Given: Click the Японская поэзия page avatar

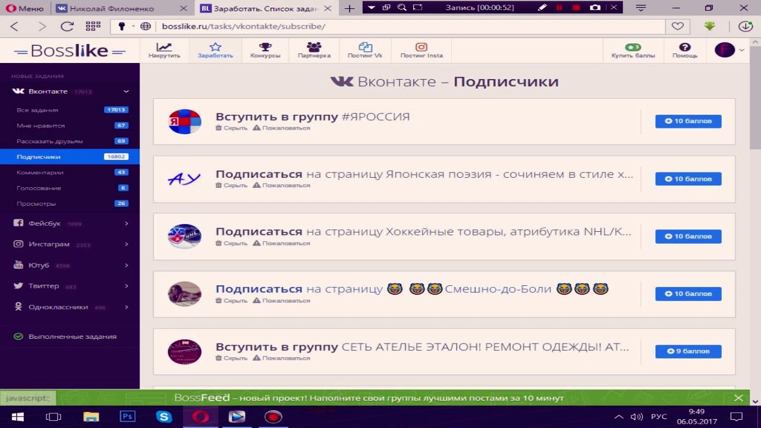Looking at the screenshot, I should click(x=184, y=179).
